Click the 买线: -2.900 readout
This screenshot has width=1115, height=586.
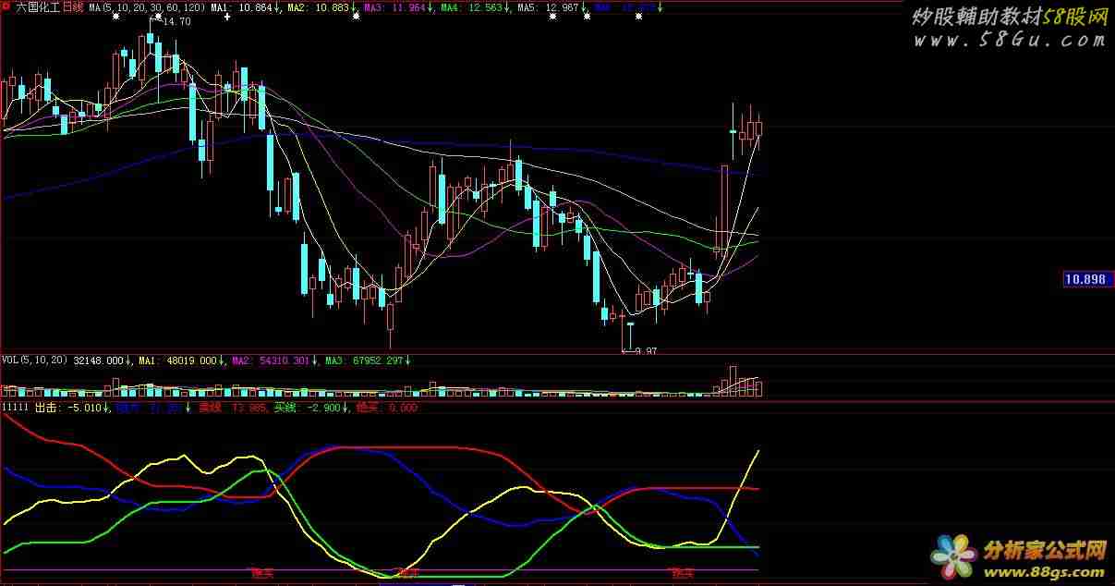(x=308, y=408)
